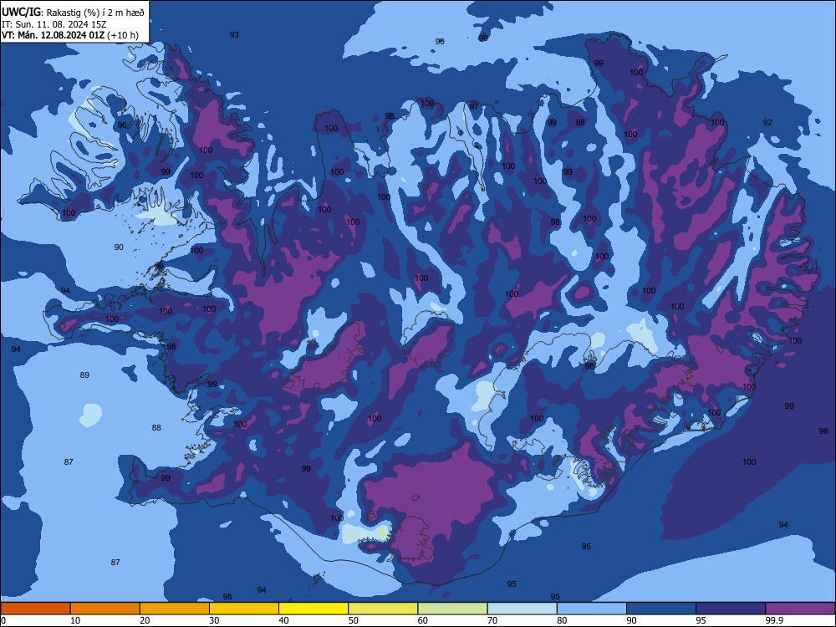The image size is (836, 627).
Task: Select the "50" legend tick label
Action: [x=353, y=620]
